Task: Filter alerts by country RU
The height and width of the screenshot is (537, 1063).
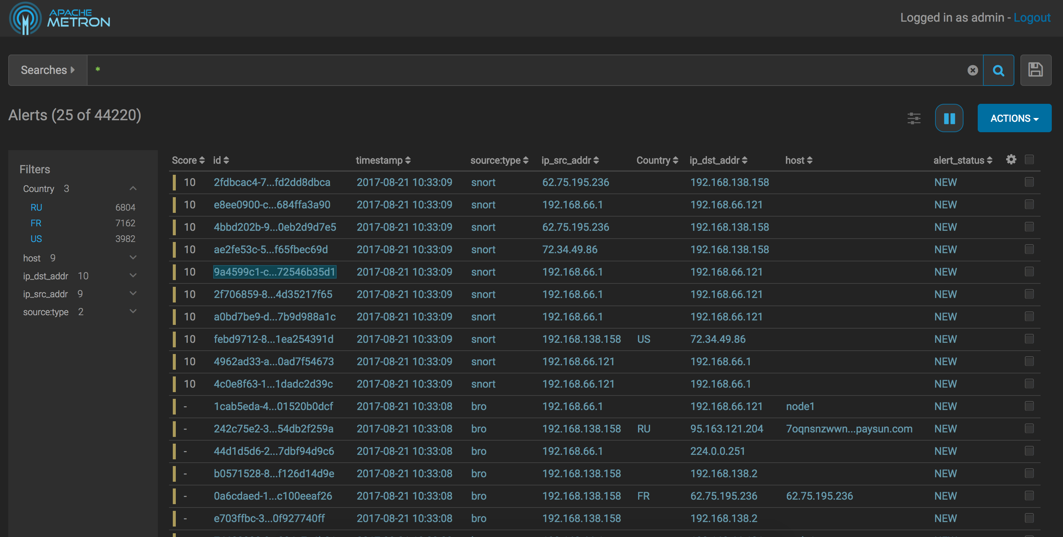Action: 36,207
